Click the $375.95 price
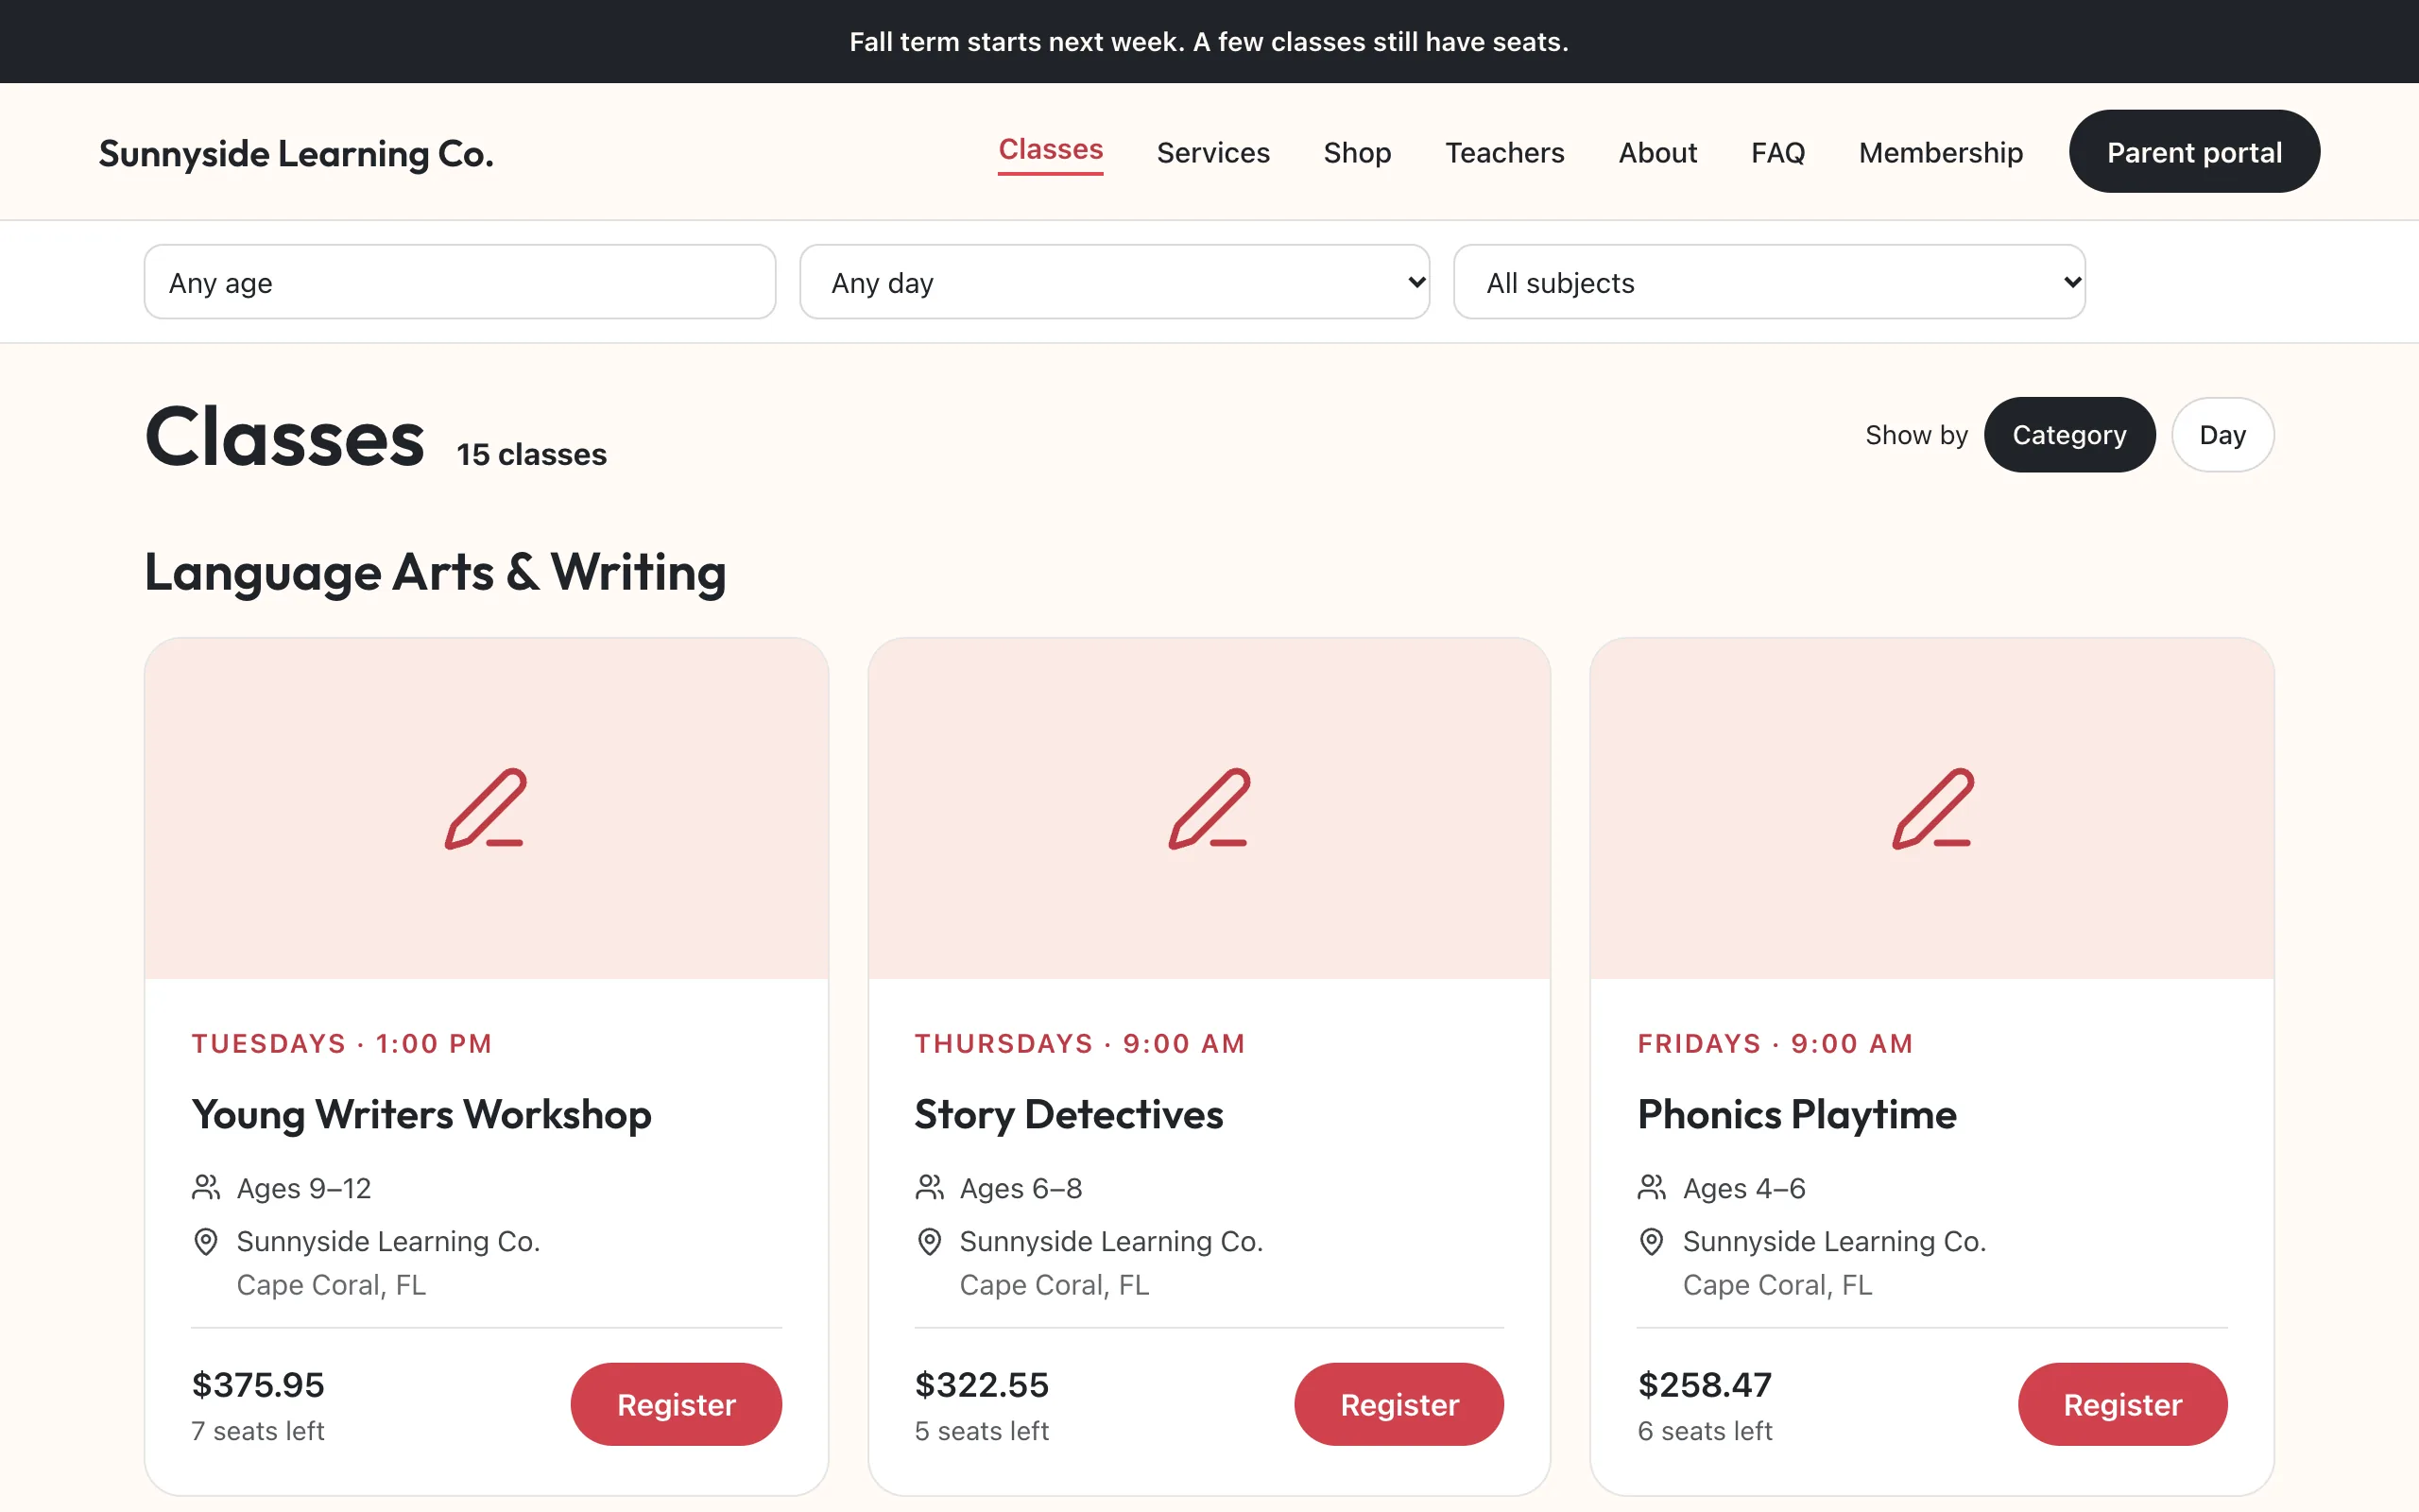Viewport: 2419px width, 1512px height. tap(258, 1384)
